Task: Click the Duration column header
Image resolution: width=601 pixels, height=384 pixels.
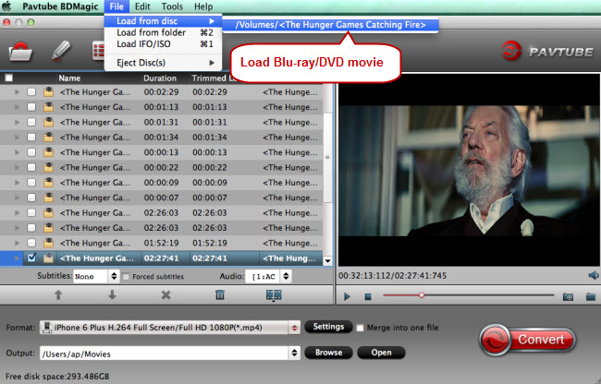Action: pos(160,78)
